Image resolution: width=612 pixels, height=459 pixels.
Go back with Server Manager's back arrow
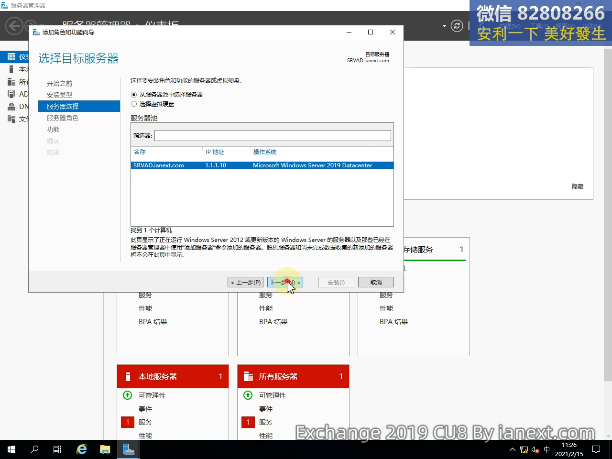(14, 25)
